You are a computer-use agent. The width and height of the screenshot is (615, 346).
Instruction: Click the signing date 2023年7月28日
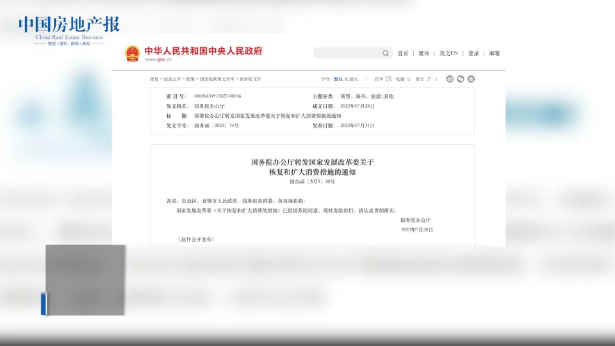(417, 230)
